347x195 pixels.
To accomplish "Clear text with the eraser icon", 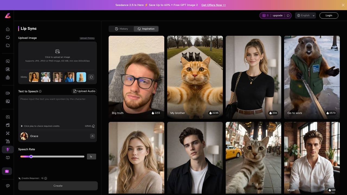I will coord(93,126).
